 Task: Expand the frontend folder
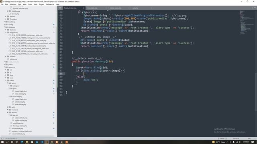7,110
